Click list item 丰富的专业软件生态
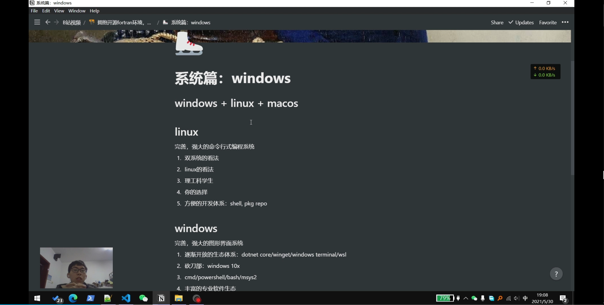 tap(210, 288)
